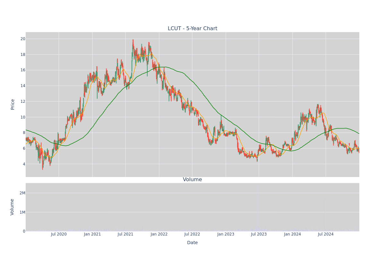This screenshot has width=385, height=257.
Task: Click the price axis tick '10'
Action: [x=23, y=117]
